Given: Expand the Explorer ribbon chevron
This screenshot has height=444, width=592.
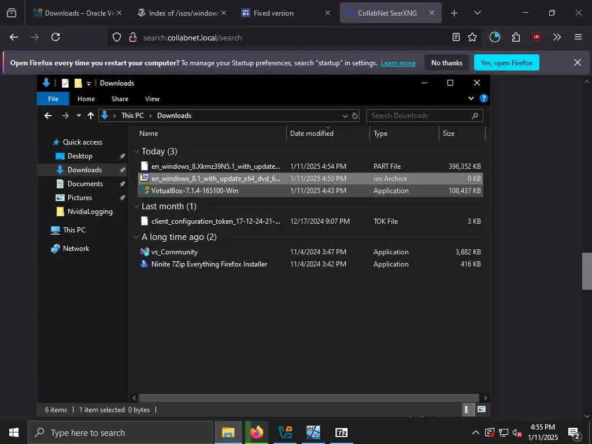Looking at the screenshot, I should click(x=471, y=98).
